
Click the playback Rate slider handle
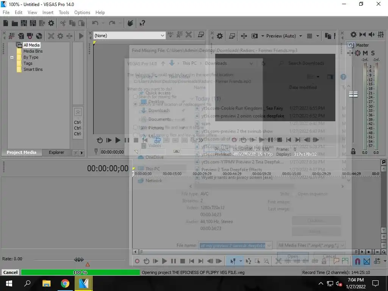coord(79,259)
